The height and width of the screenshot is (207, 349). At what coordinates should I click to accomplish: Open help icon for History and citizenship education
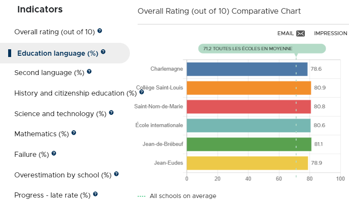[x=141, y=92]
